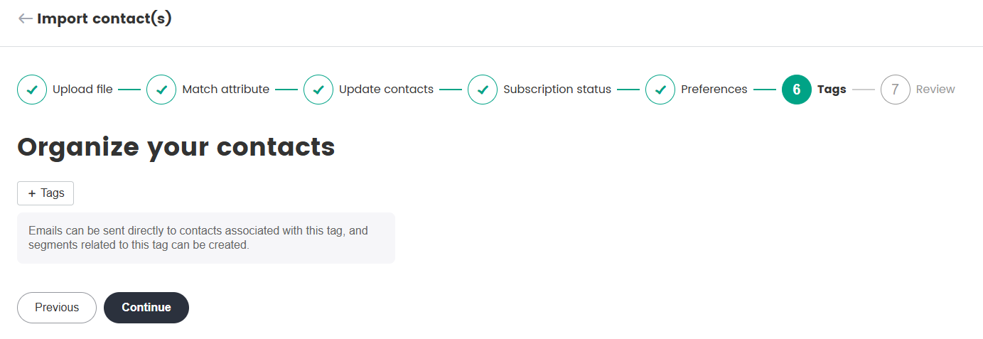Select the current Tags step label

coord(832,90)
